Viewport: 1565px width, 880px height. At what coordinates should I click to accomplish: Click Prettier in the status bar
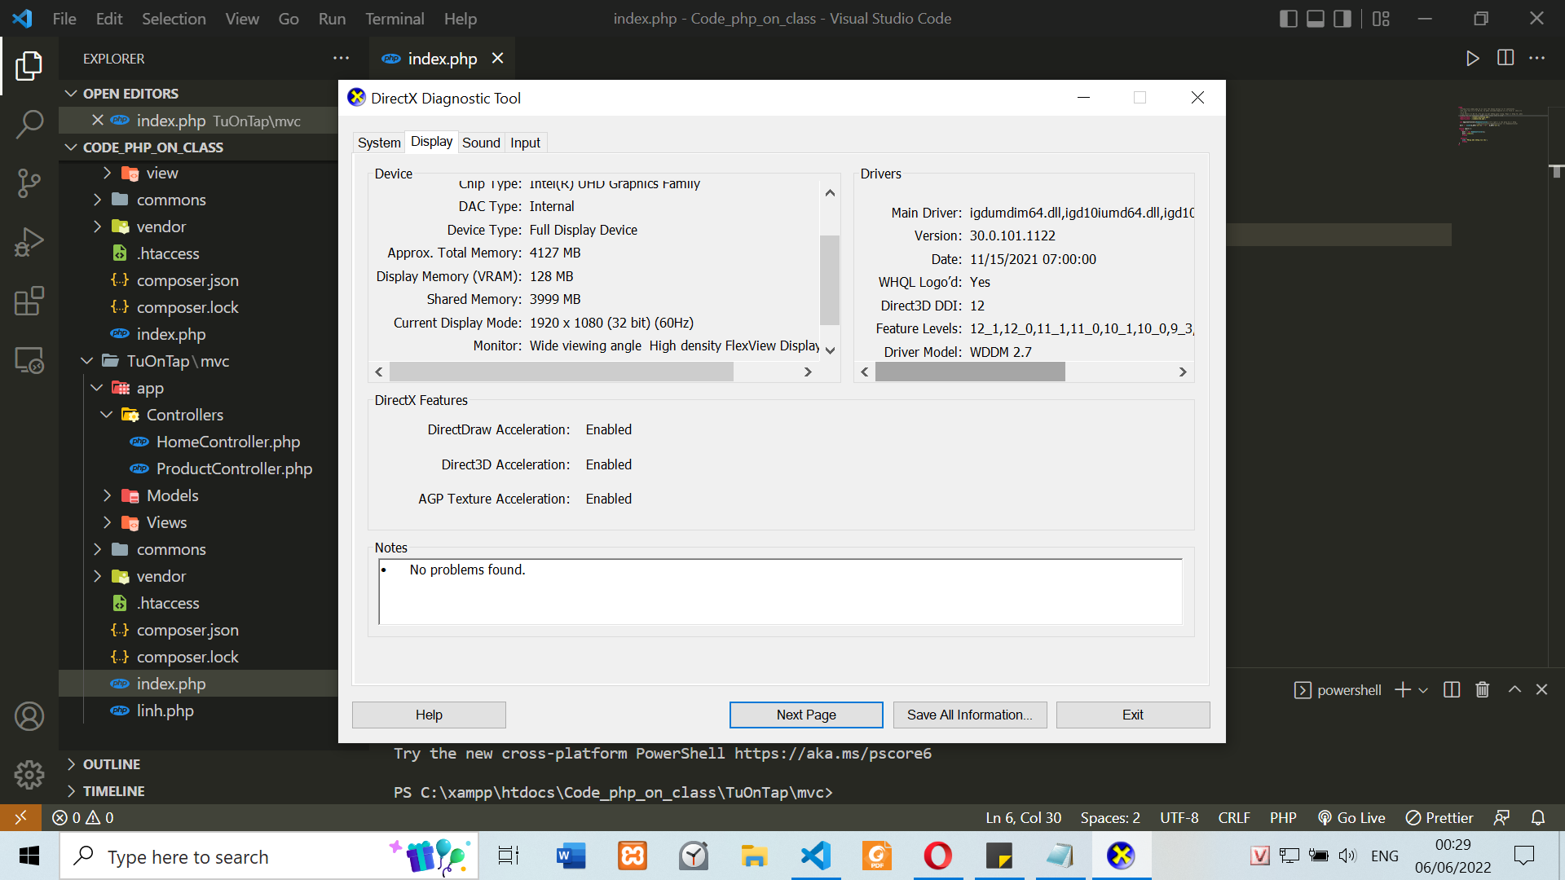point(1439,817)
